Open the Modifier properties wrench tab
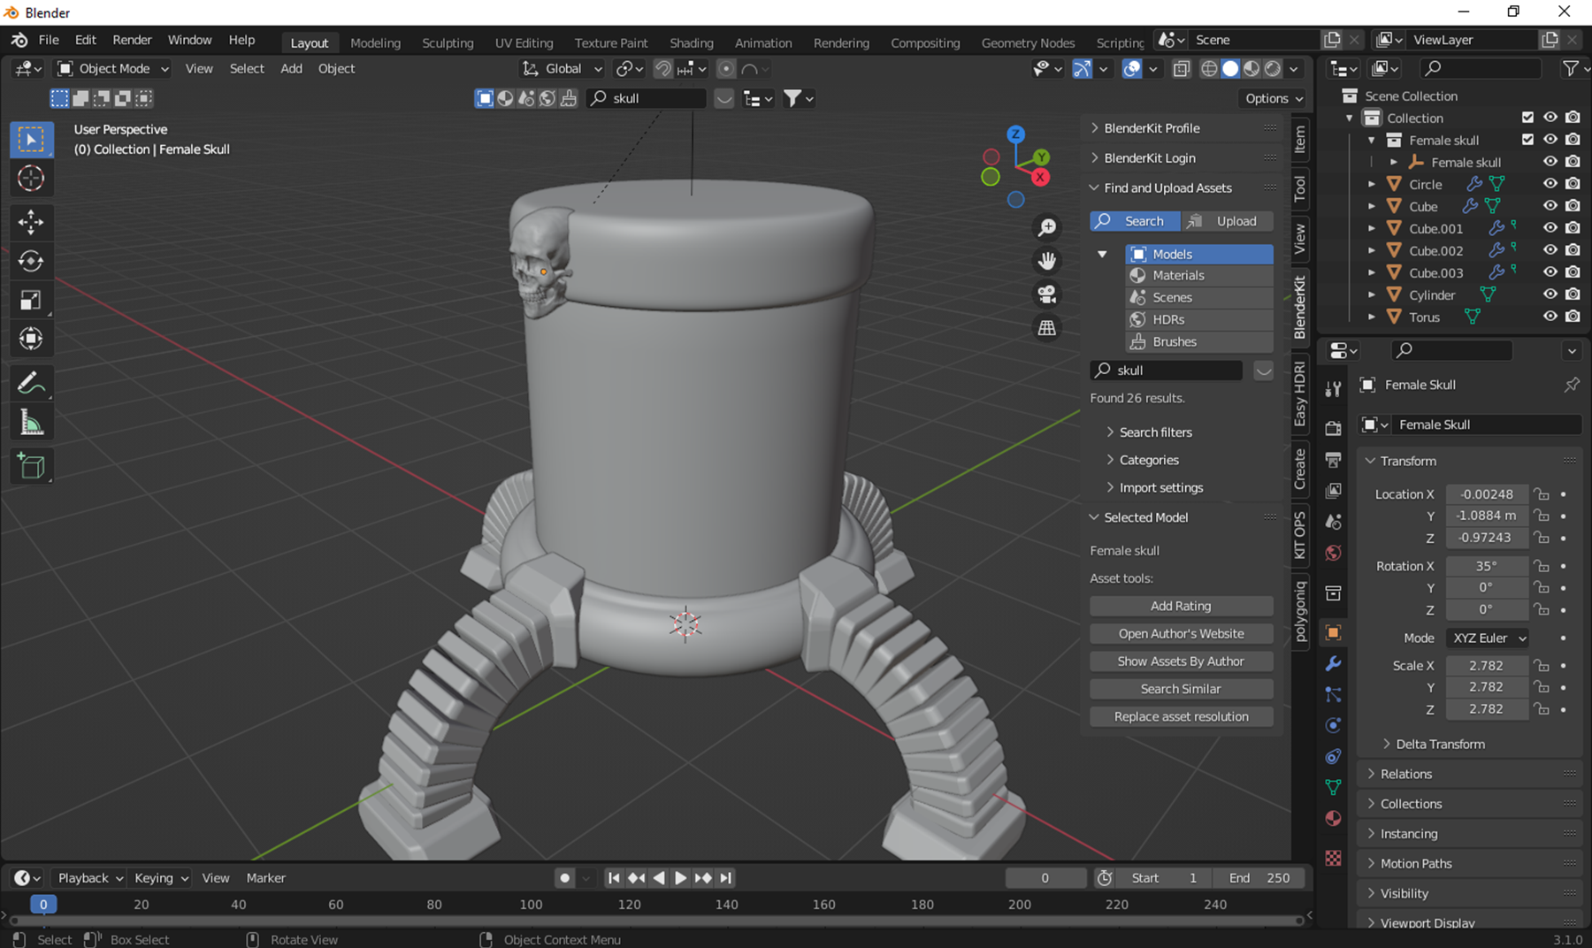The height and width of the screenshot is (948, 1592). click(1333, 664)
